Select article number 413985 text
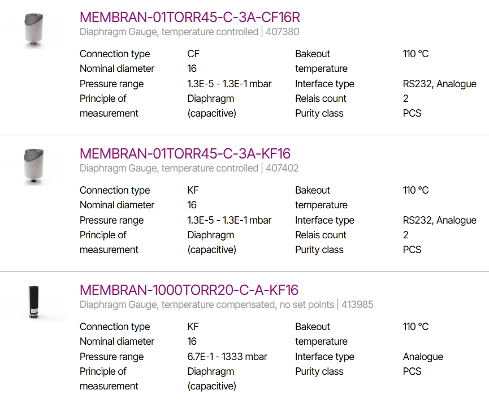This screenshot has height=407, width=489. [357, 305]
